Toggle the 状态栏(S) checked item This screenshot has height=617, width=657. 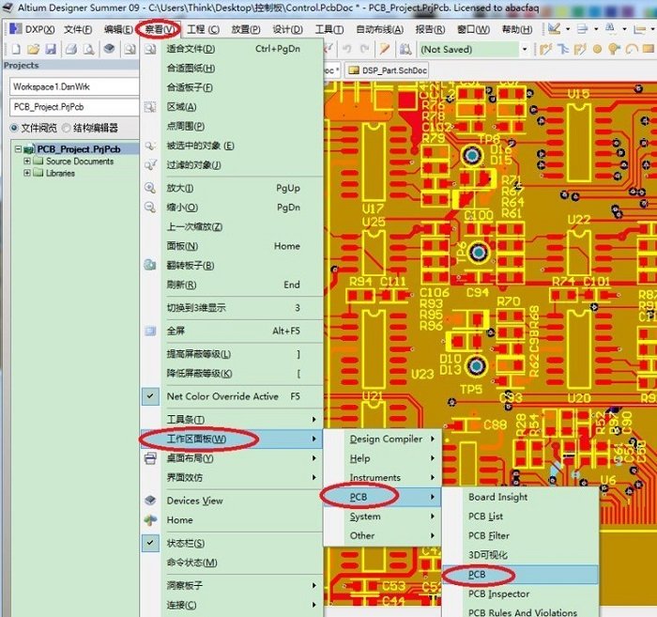point(150,543)
